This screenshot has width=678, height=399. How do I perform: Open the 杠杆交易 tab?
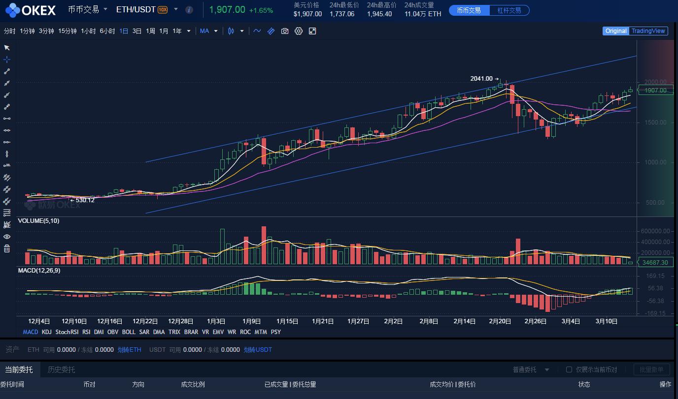pyautogui.click(x=509, y=9)
